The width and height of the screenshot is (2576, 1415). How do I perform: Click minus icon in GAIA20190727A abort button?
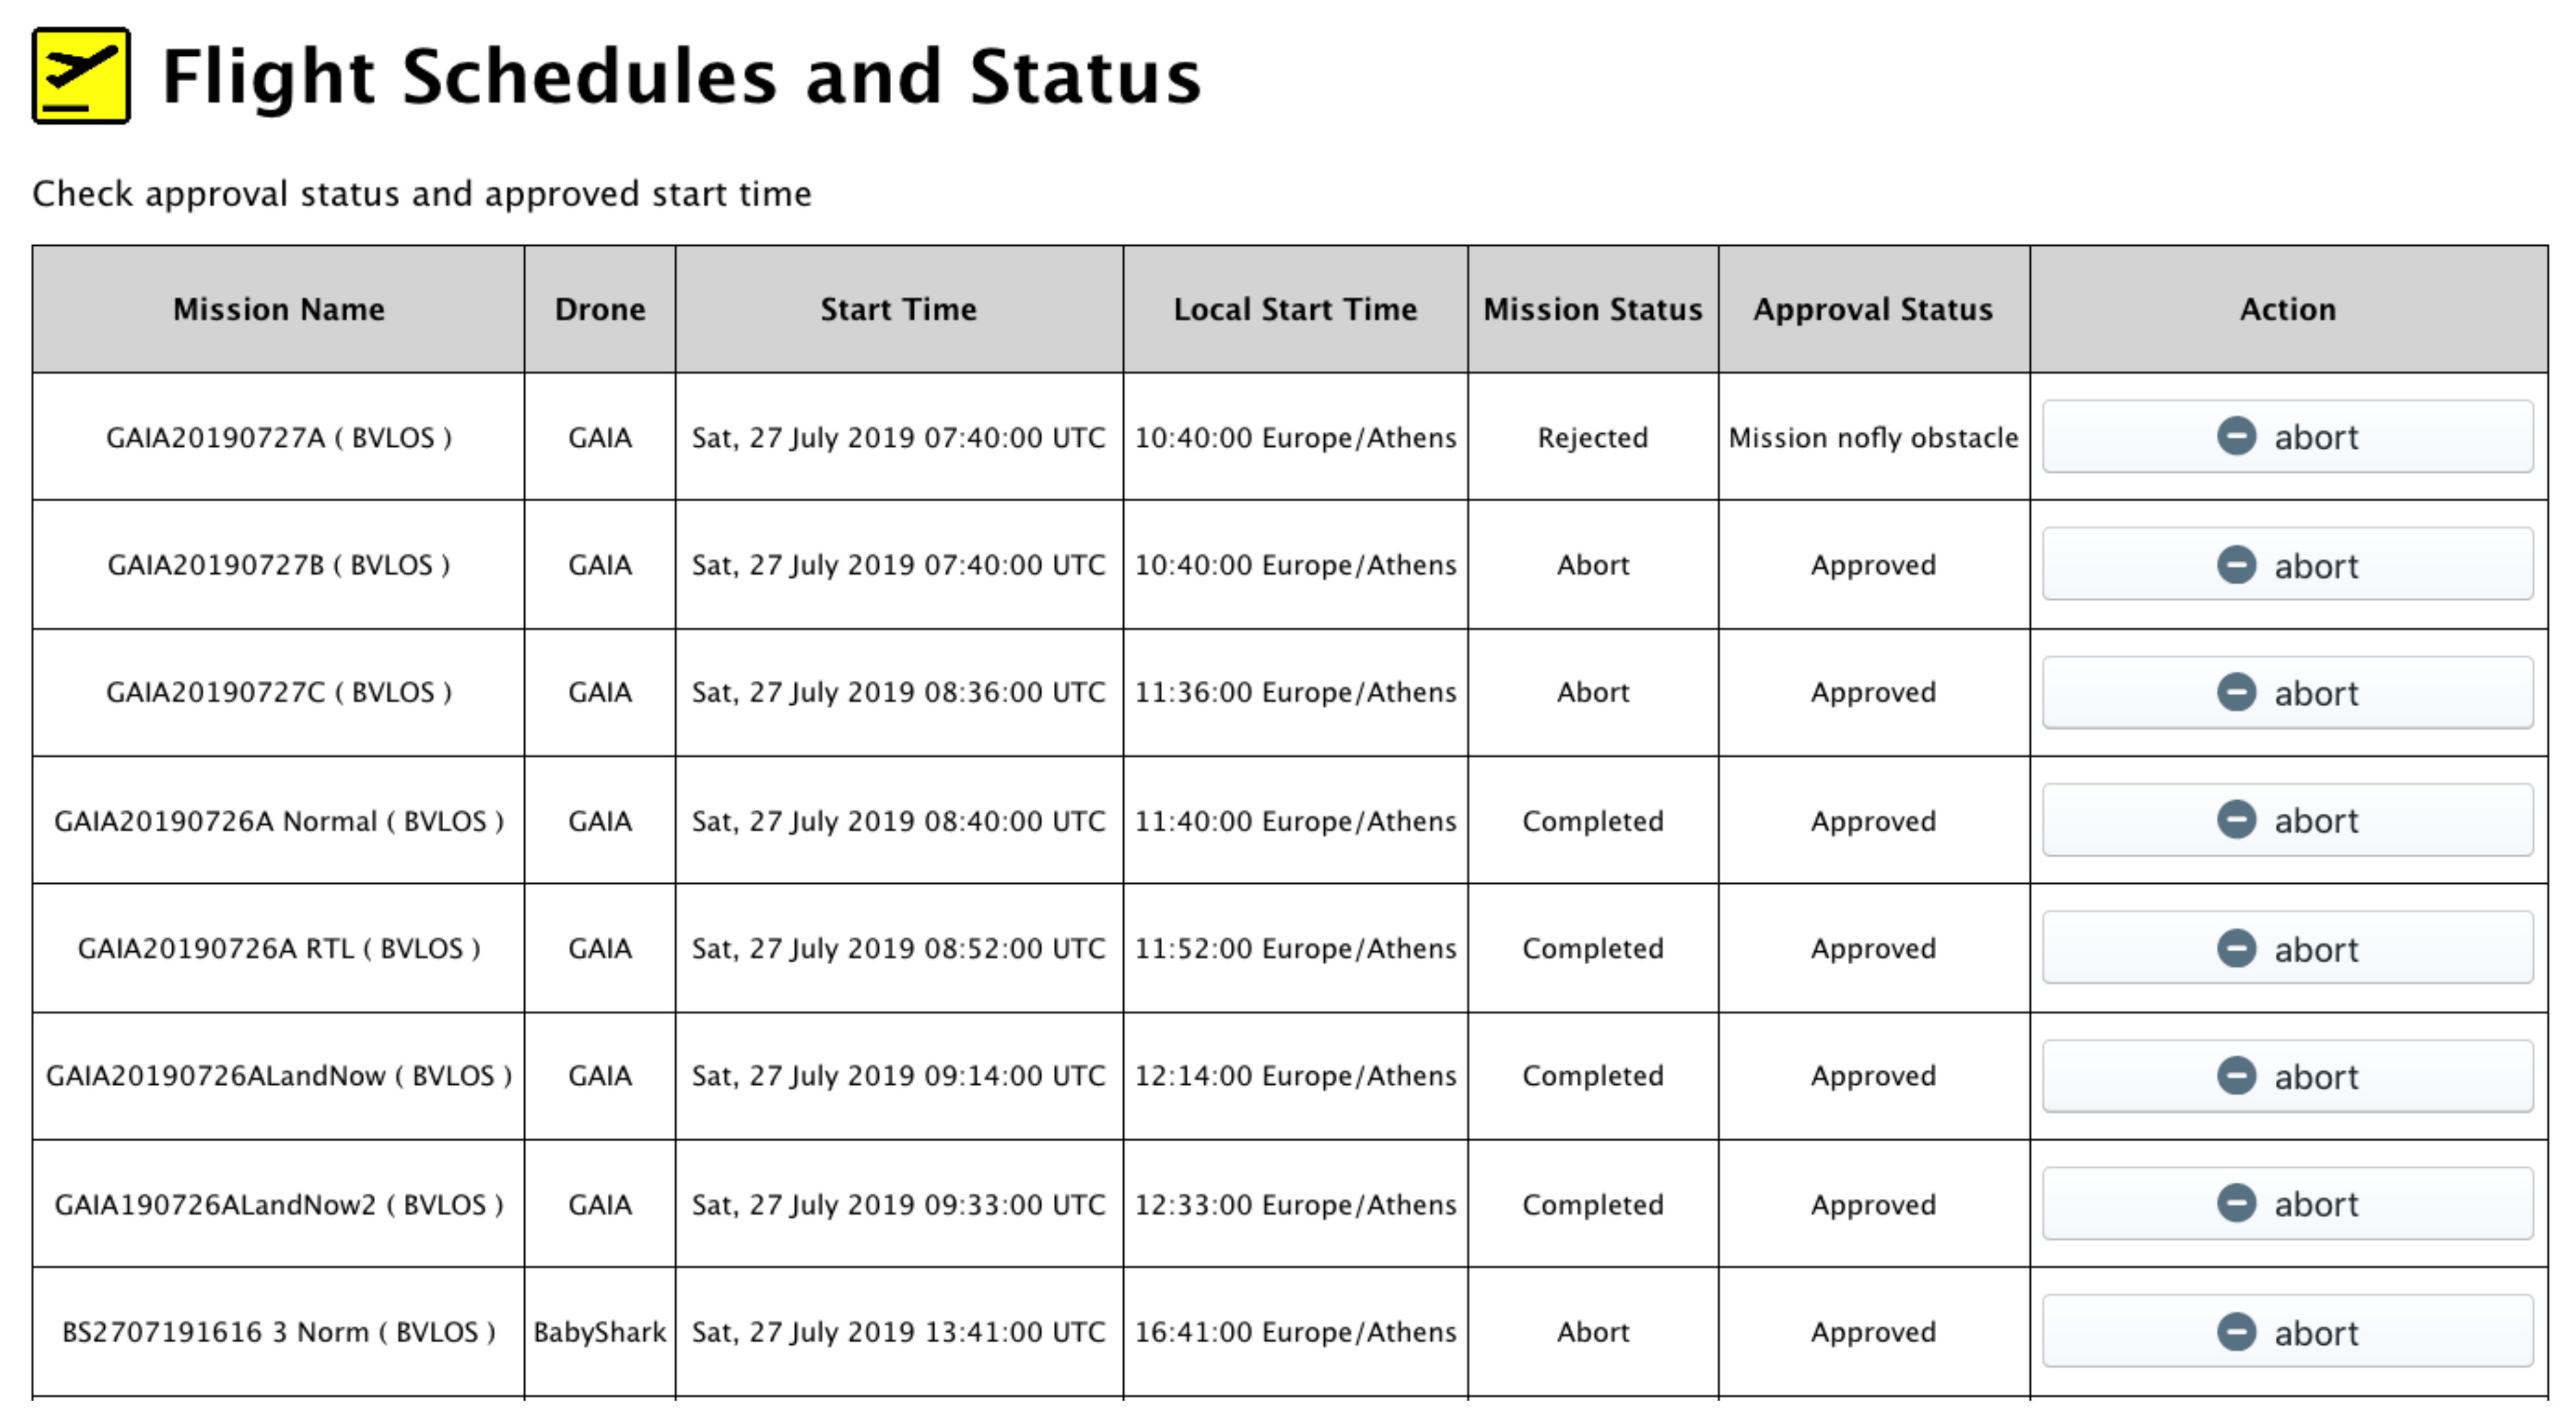[2236, 436]
